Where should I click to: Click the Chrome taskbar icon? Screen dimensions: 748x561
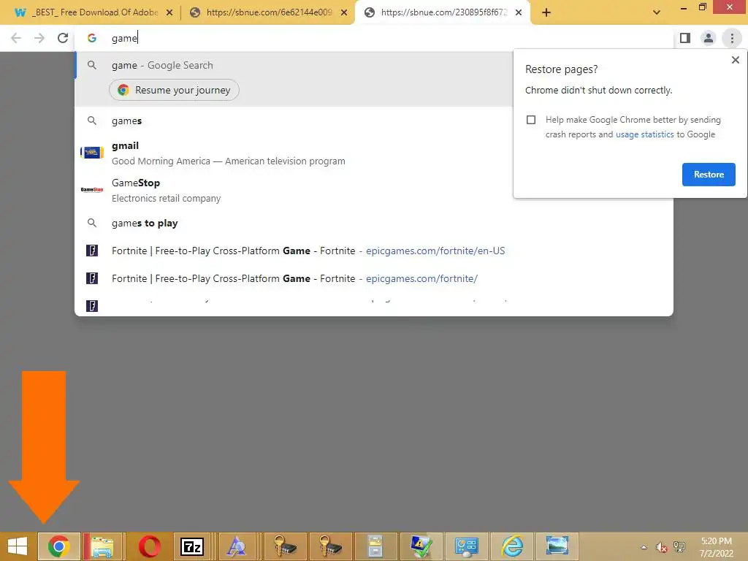tap(58, 546)
